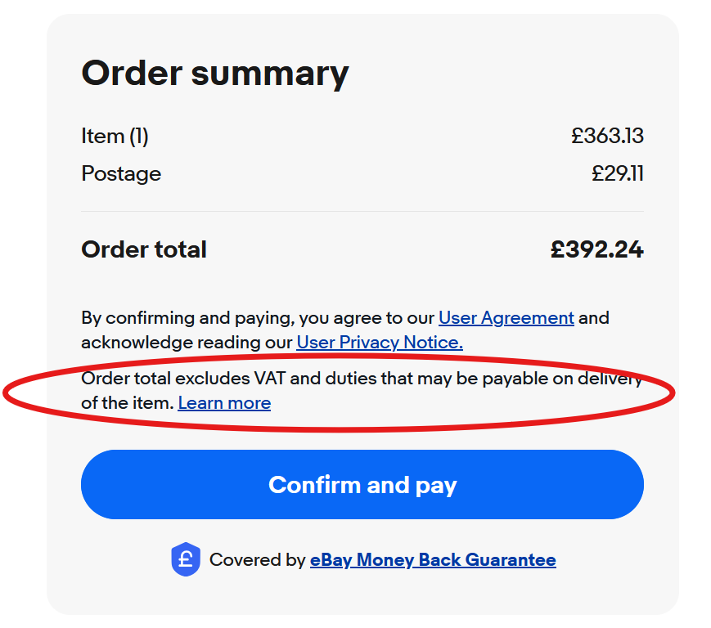Click the bold Order total label
The image size is (711, 628).
pos(144,249)
